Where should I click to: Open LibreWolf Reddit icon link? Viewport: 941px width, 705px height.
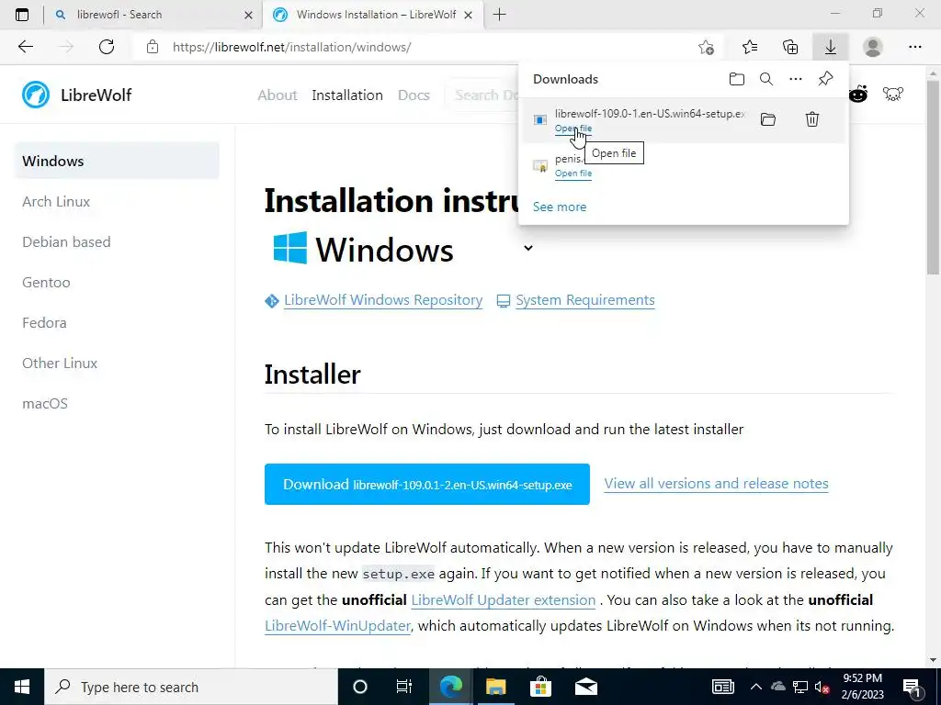point(859,95)
